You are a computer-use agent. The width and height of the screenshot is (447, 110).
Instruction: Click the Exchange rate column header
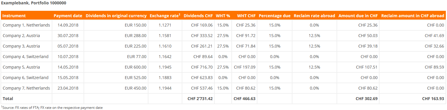point(165,16)
